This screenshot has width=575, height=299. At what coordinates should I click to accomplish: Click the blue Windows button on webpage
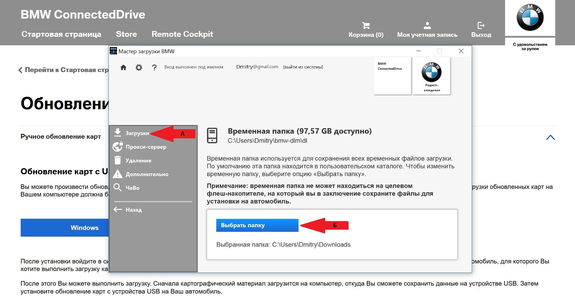(65, 228)
